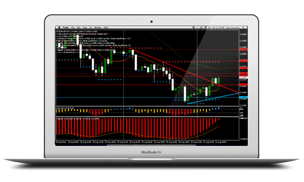
Task: Click the Wi-Fi status icon
Action: 205,28
